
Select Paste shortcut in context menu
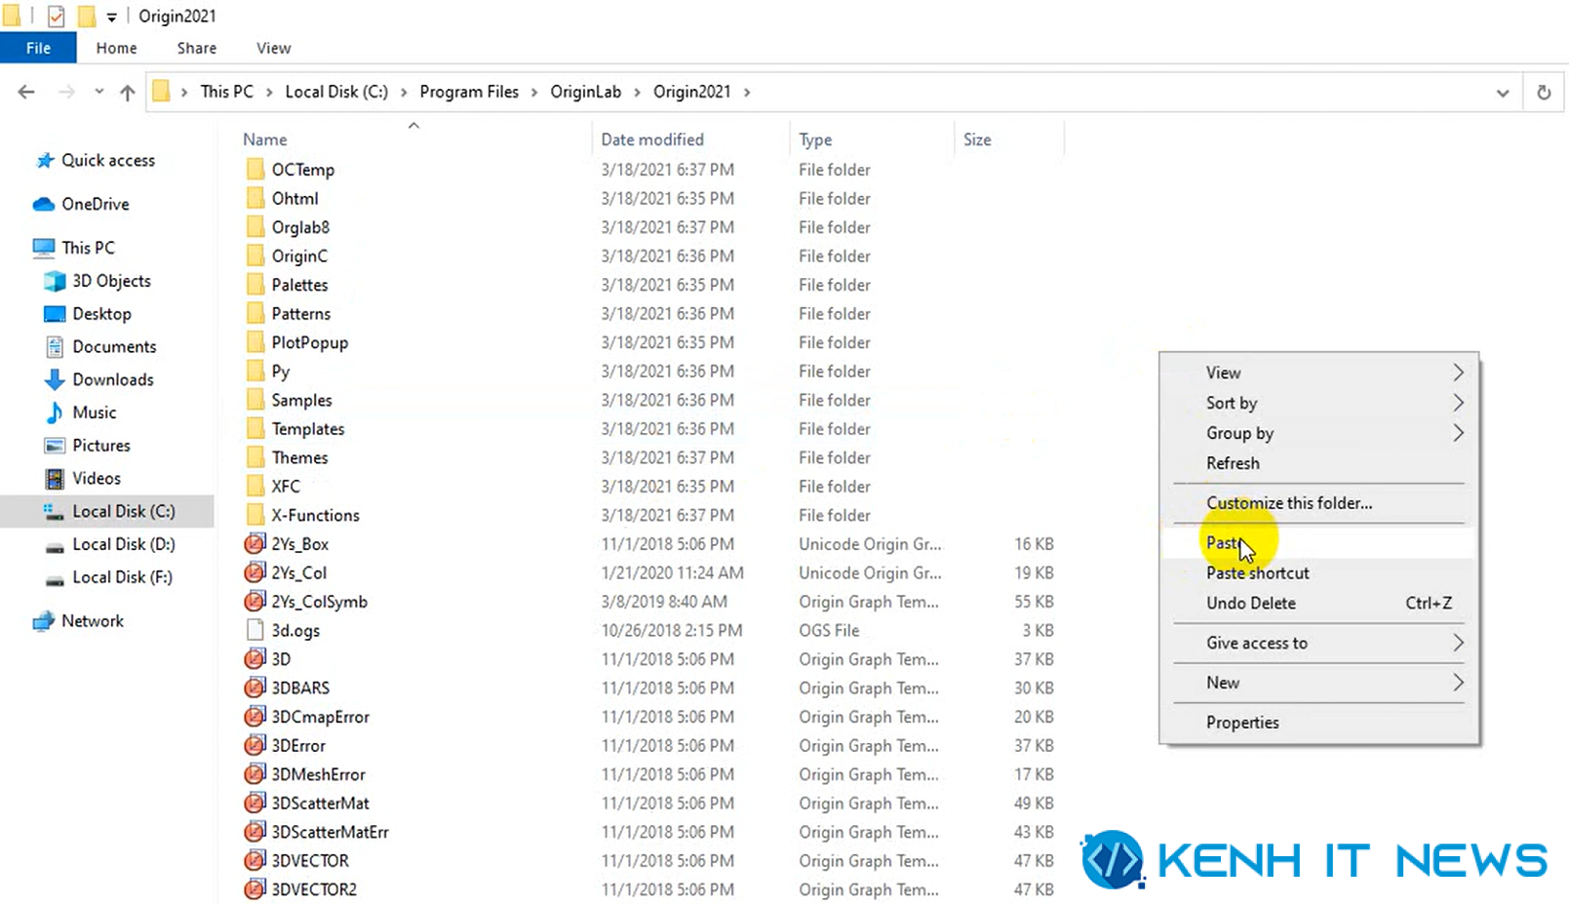coord(1257,573)
